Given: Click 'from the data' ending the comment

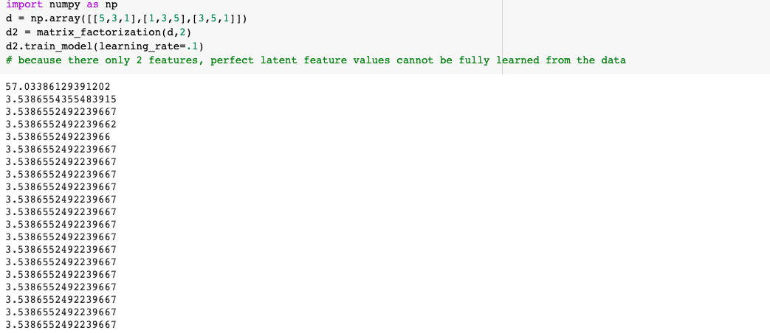Looking at the screenshot, I should (585, 60).
